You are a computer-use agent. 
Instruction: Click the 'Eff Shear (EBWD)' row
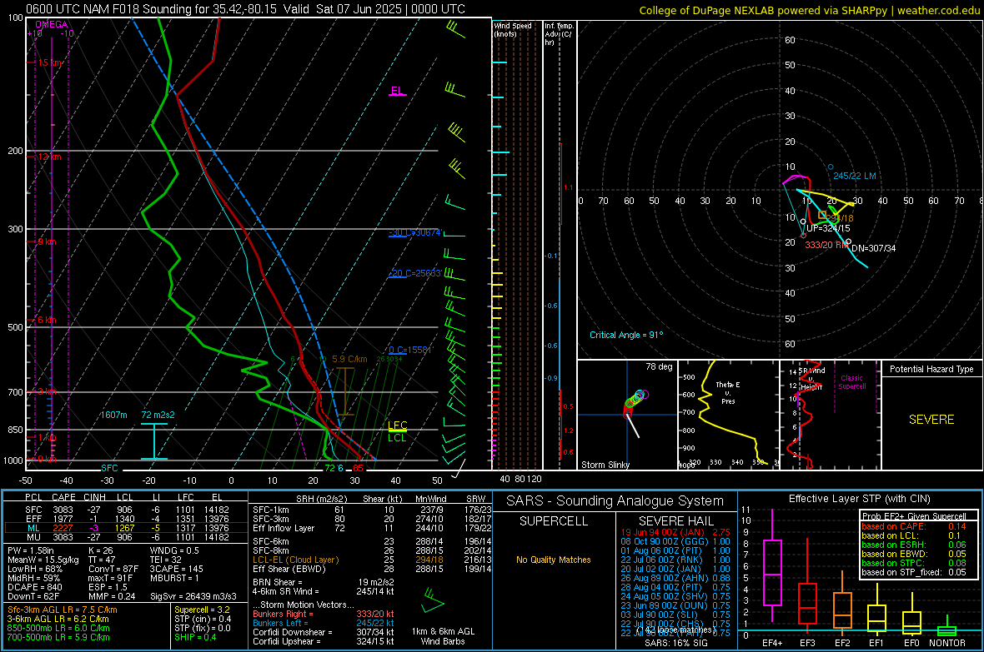pyautogui.click(x=372, y=570)
